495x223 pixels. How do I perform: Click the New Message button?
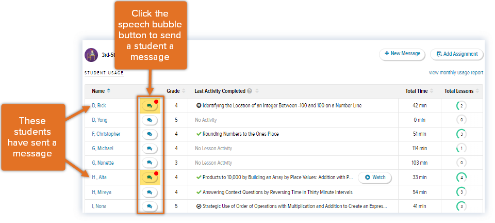point(403,54)
